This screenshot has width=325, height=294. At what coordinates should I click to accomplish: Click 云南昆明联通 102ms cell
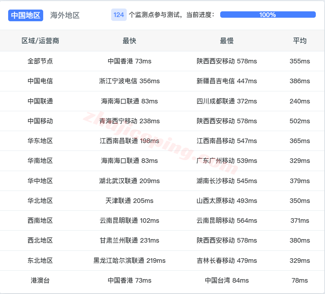click(130, 221)
